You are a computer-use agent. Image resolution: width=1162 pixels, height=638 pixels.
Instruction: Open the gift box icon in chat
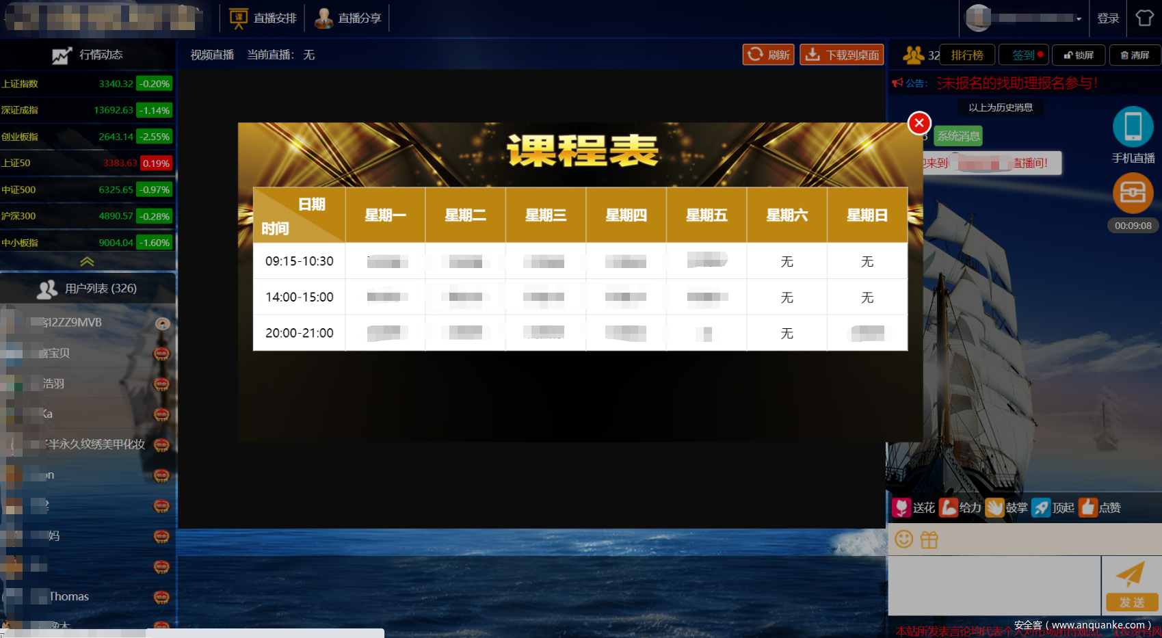(929, 540)
